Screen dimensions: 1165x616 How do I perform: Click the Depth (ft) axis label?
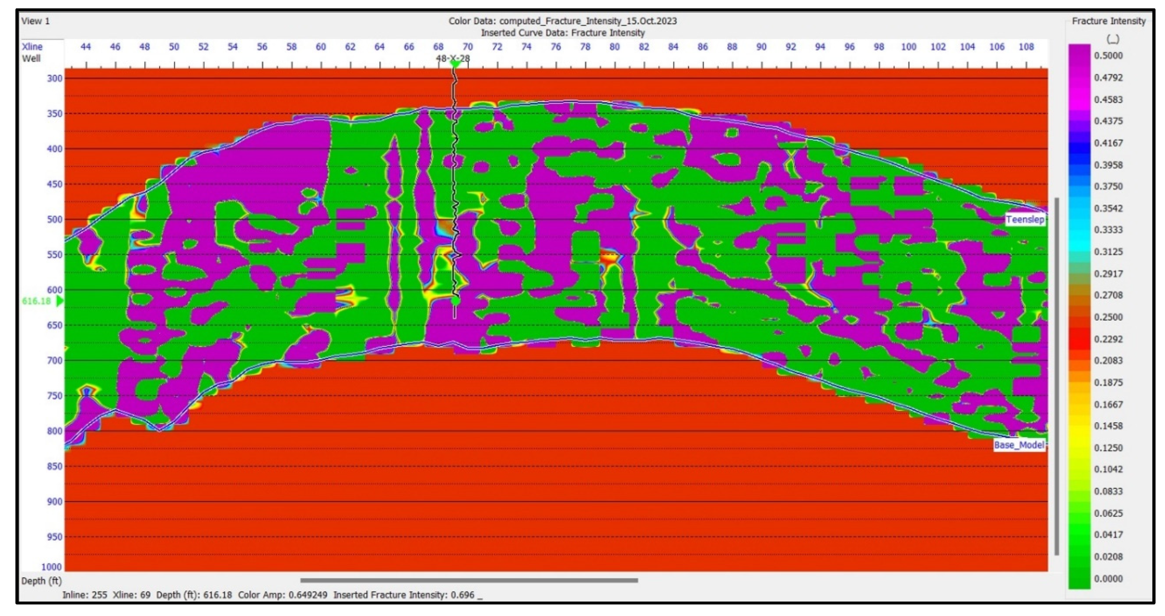(41, 581)
